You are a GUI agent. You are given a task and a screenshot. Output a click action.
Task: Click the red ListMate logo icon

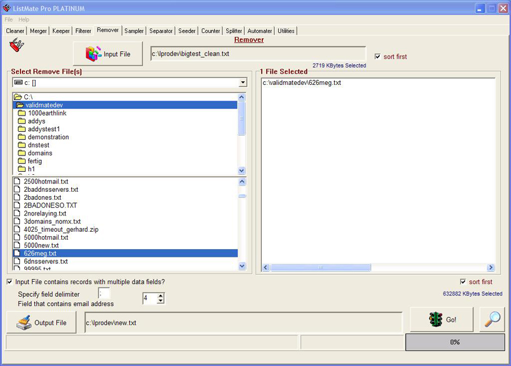tap(17, 46)
